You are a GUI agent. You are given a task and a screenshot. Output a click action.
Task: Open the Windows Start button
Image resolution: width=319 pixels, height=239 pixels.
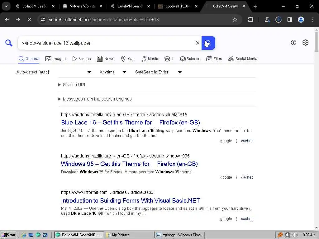pyautogui.click(x=8, y=235)
